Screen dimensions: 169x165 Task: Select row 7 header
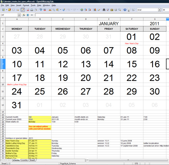click(3, 64)
